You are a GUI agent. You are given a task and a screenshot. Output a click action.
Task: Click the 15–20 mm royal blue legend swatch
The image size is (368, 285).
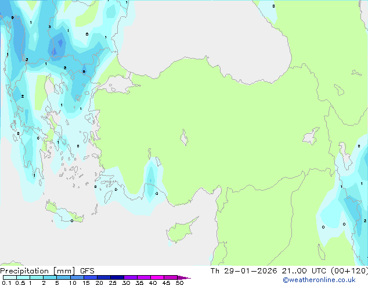point(90,277)
